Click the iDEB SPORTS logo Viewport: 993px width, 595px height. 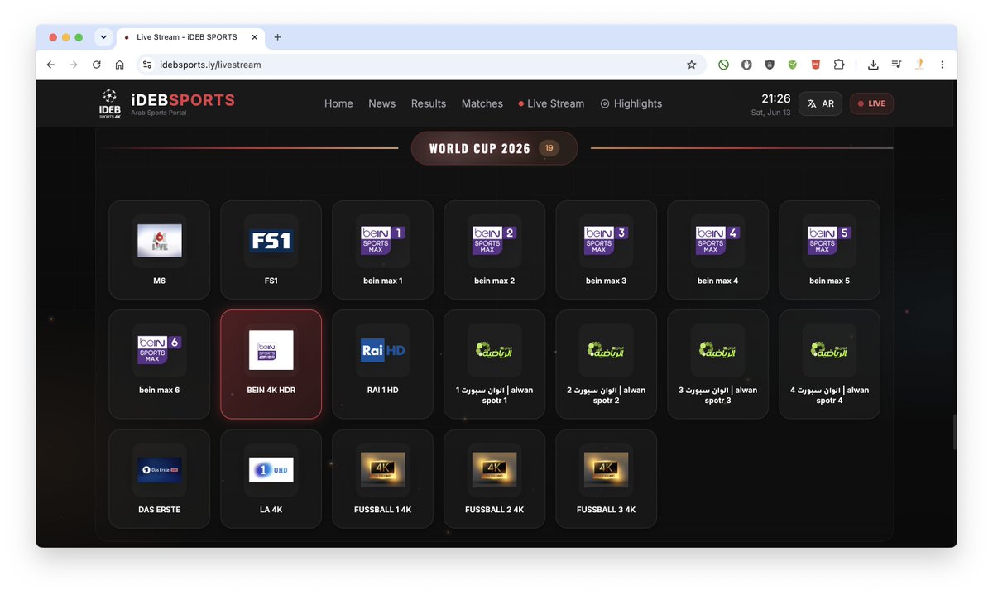tap(166, 103)
